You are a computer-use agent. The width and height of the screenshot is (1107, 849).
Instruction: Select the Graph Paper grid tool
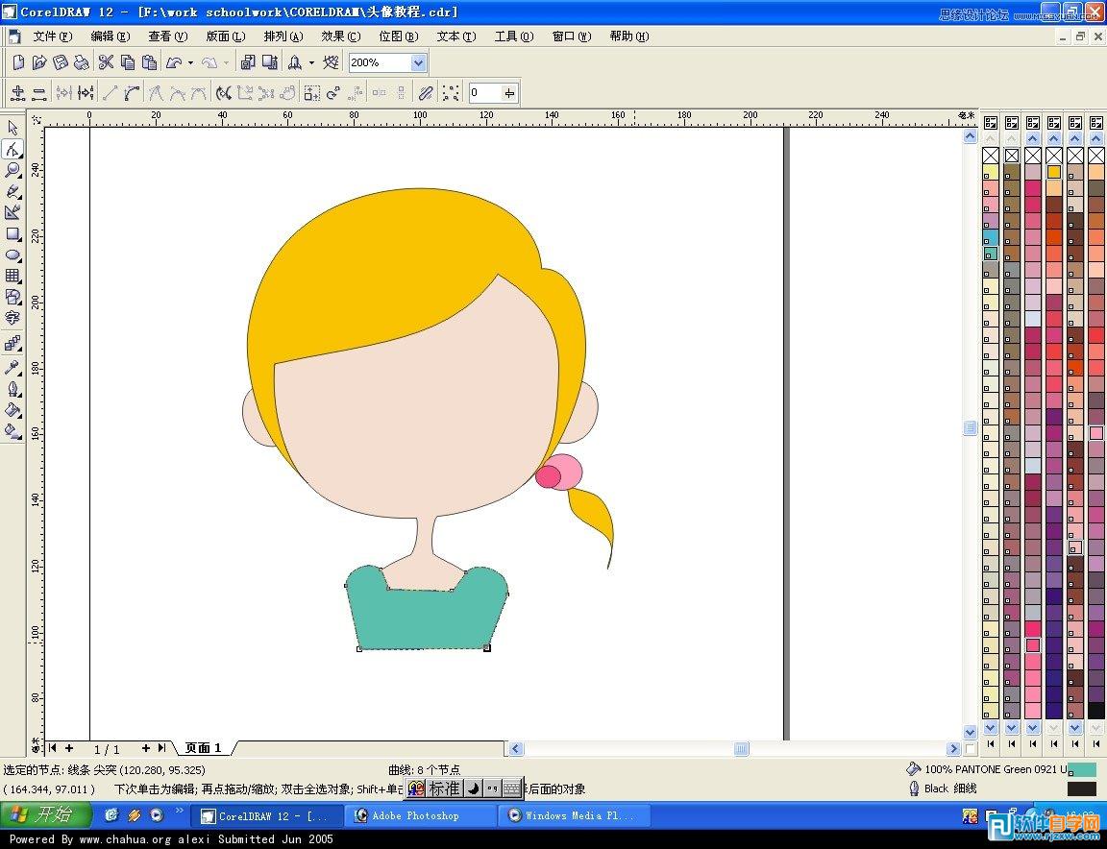[12, 276]
